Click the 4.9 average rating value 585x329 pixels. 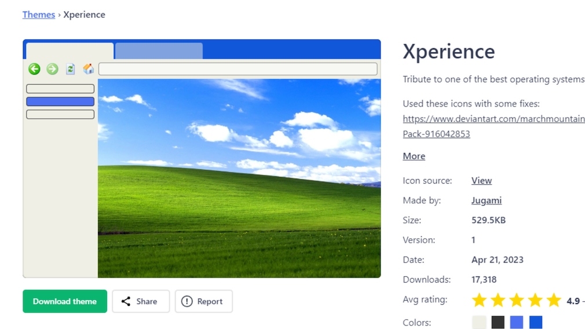tap(573, 301)
